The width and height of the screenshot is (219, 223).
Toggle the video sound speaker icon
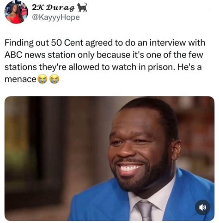(202, 207)
